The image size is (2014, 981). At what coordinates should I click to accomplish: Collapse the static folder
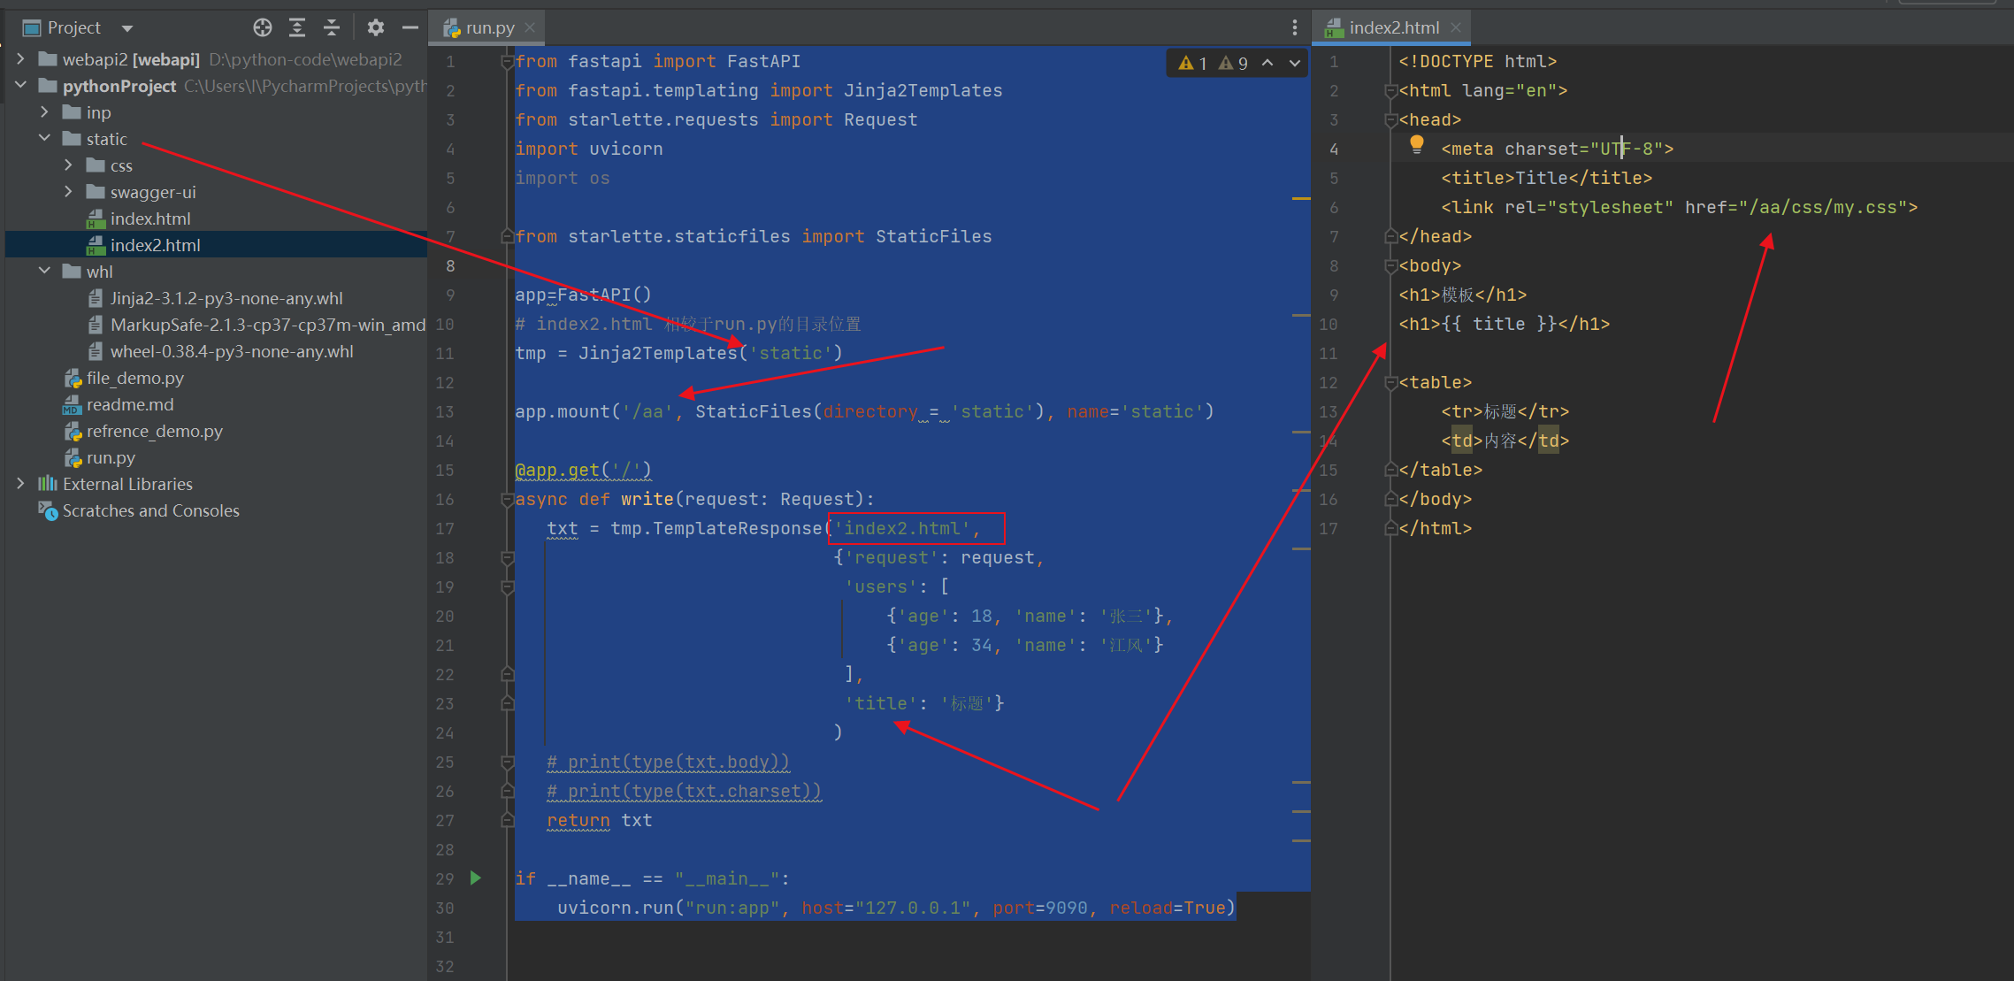(44, 139)
